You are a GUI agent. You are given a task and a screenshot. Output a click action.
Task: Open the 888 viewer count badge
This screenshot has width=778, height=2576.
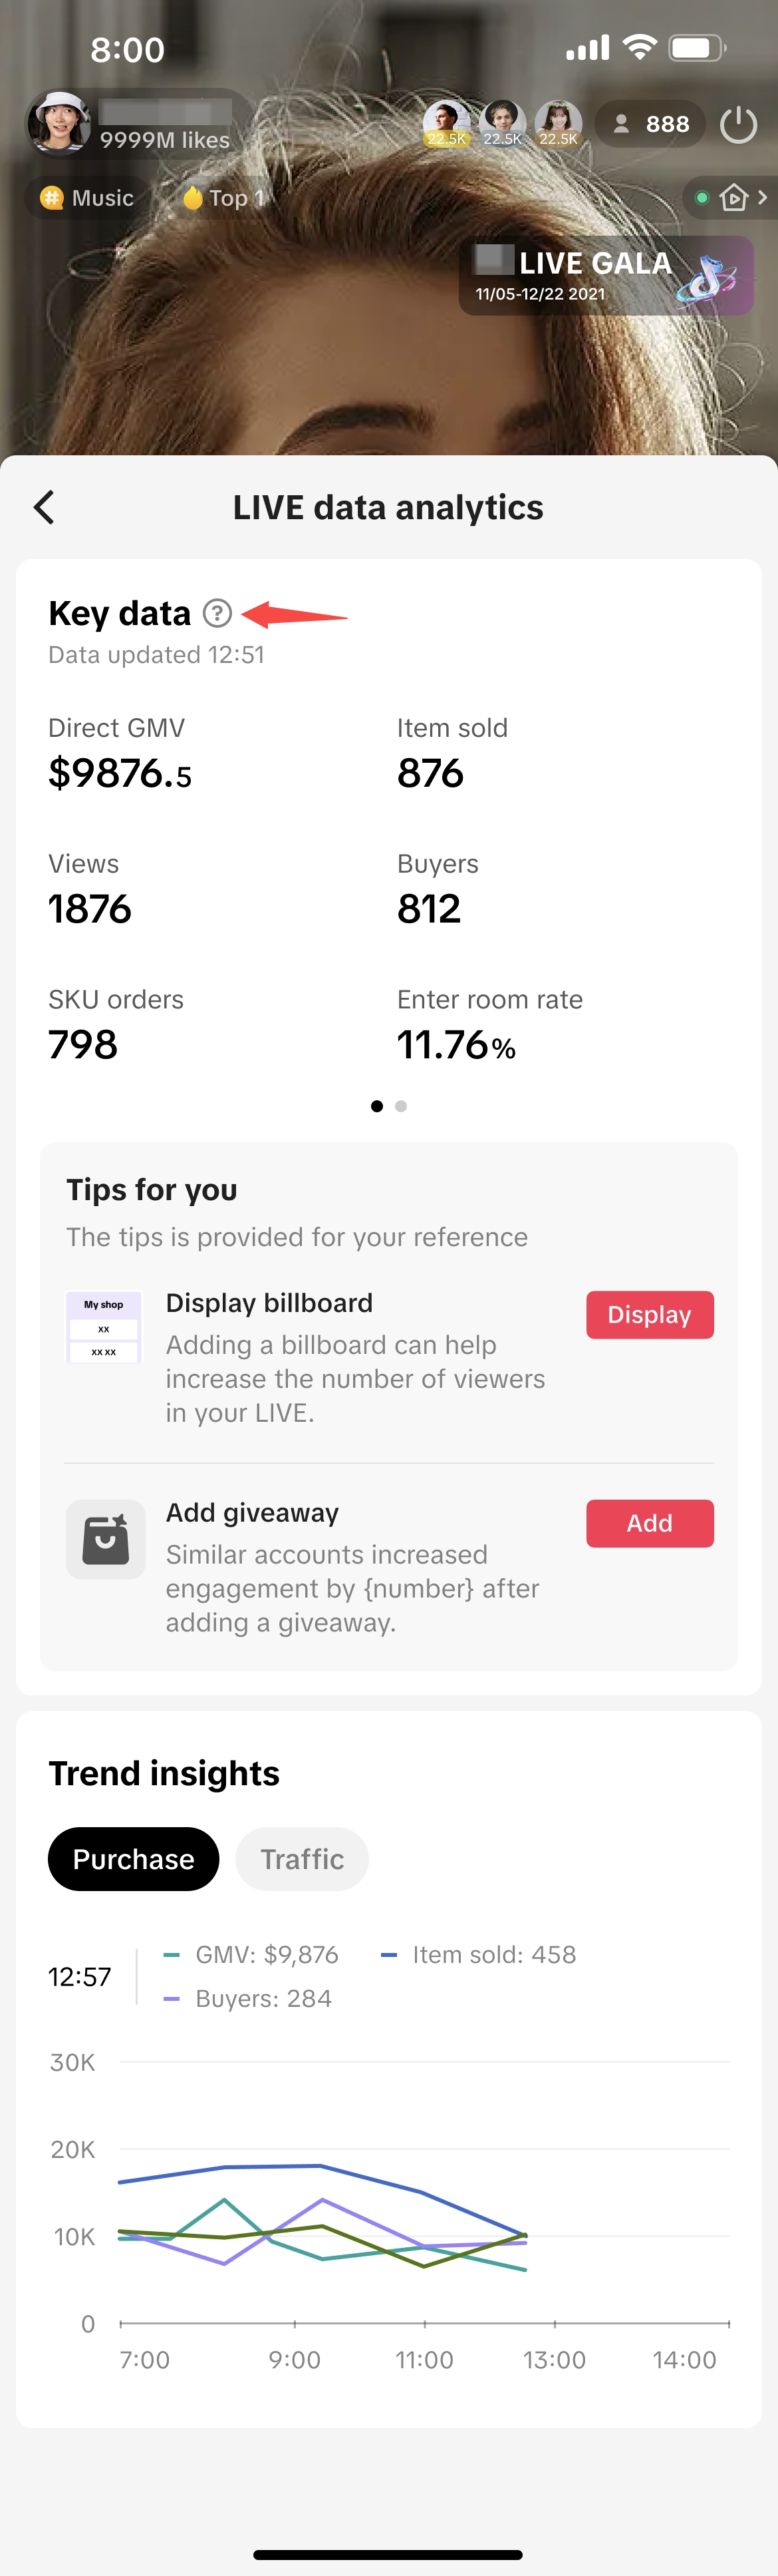650,124
